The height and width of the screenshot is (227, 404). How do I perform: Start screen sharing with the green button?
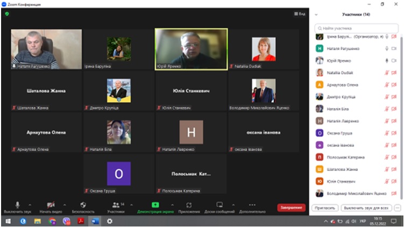(155, 205)
